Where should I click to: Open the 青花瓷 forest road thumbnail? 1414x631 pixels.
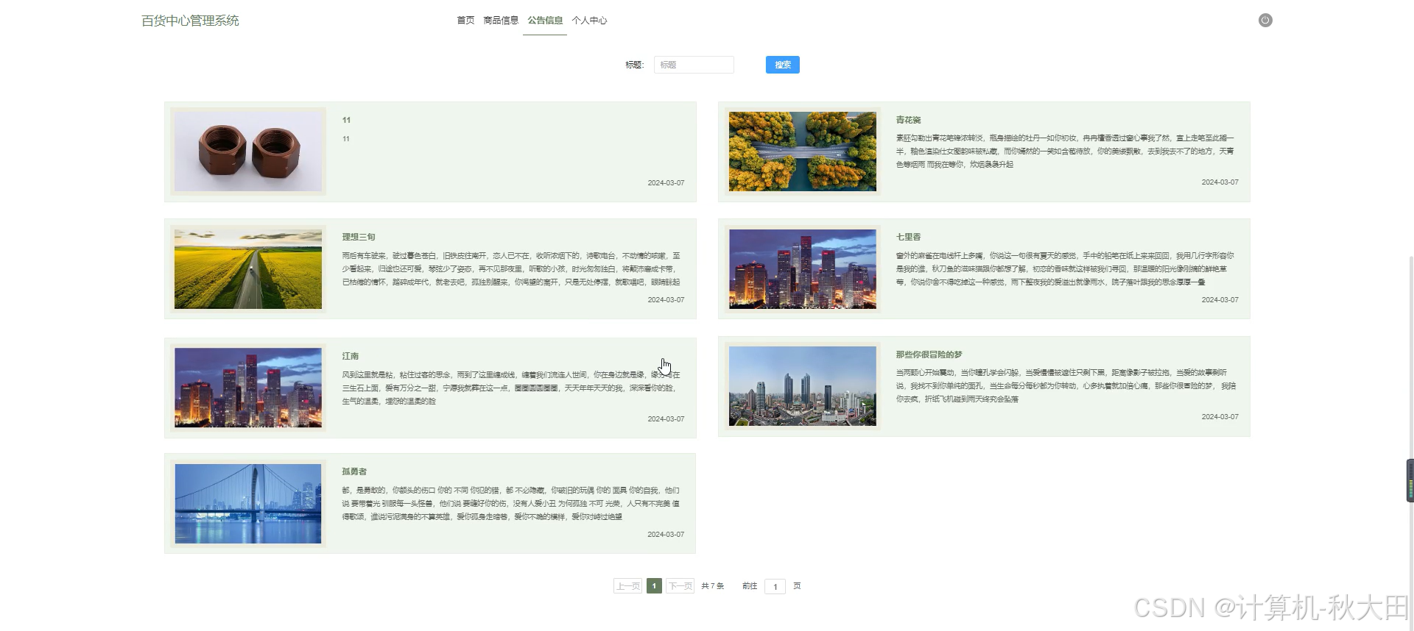803,151
